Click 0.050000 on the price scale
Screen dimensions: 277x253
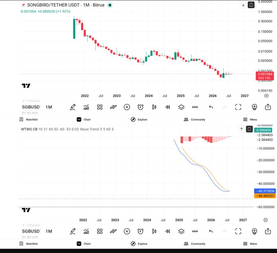tap(265, 41)
